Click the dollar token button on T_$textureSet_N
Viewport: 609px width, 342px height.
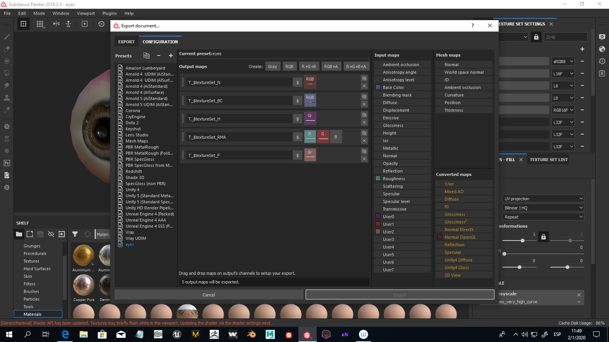pos(297,82)
